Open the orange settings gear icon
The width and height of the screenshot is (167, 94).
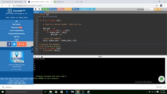click(159, 9)
